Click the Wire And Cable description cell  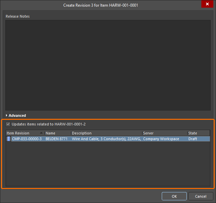pos(107,139)
